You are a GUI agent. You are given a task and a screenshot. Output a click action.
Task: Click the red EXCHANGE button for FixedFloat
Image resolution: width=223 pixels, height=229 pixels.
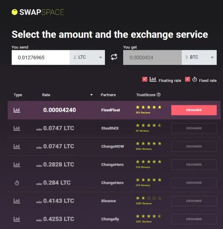(194, 110)
